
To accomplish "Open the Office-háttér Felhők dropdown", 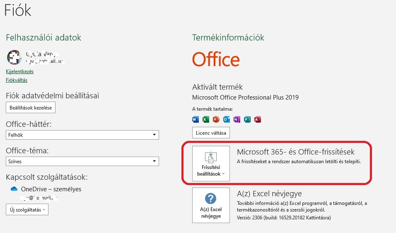I will point(82,135).
